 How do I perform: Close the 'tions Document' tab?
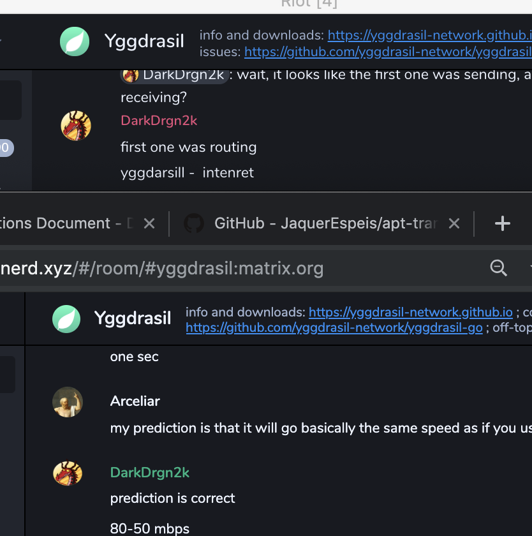(149, 223)
